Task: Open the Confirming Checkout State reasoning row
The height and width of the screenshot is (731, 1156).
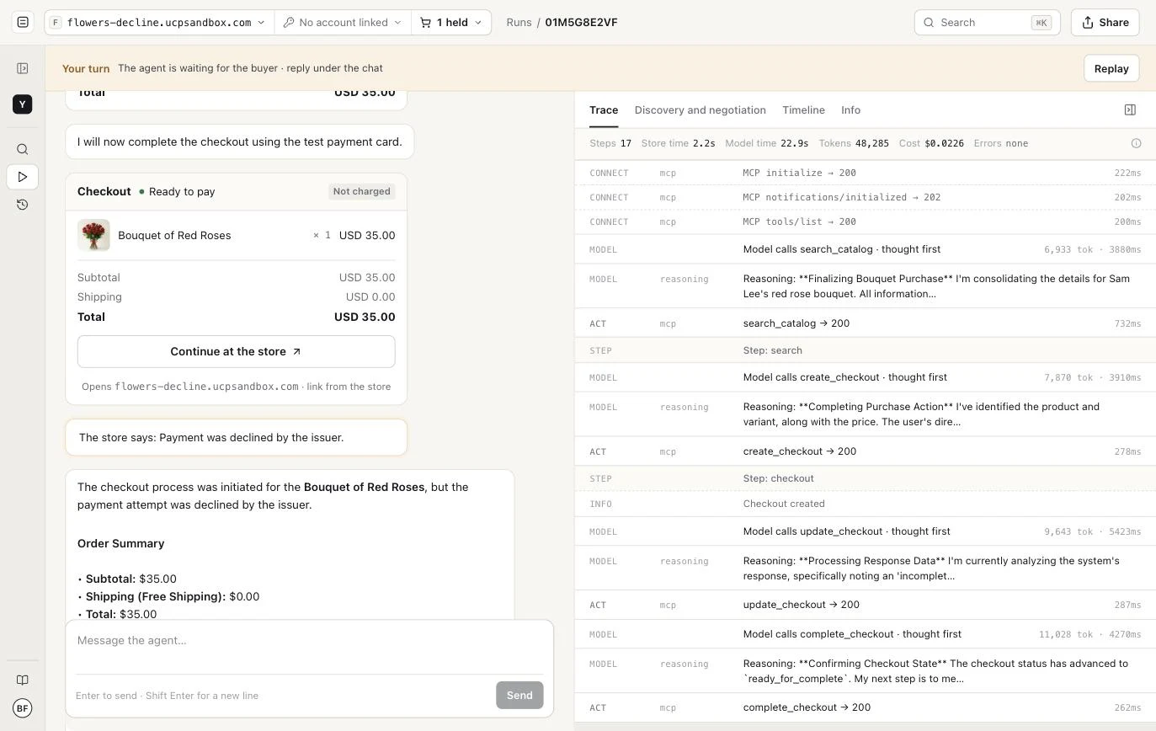Action: tap(866, 671)
